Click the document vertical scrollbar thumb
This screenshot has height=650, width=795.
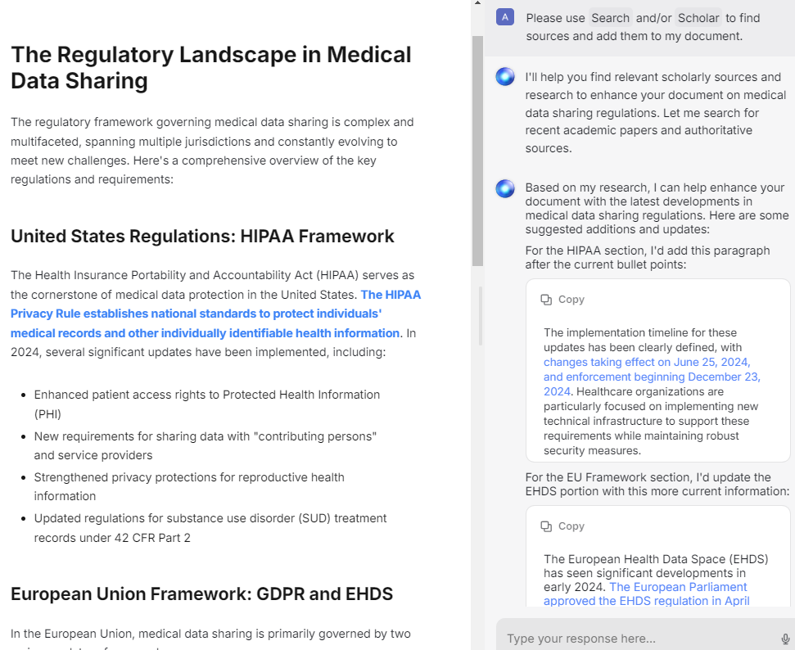pos(477,151)
